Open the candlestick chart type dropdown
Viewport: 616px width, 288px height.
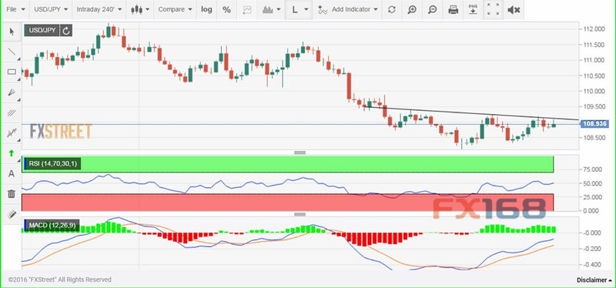click(139, 9)
